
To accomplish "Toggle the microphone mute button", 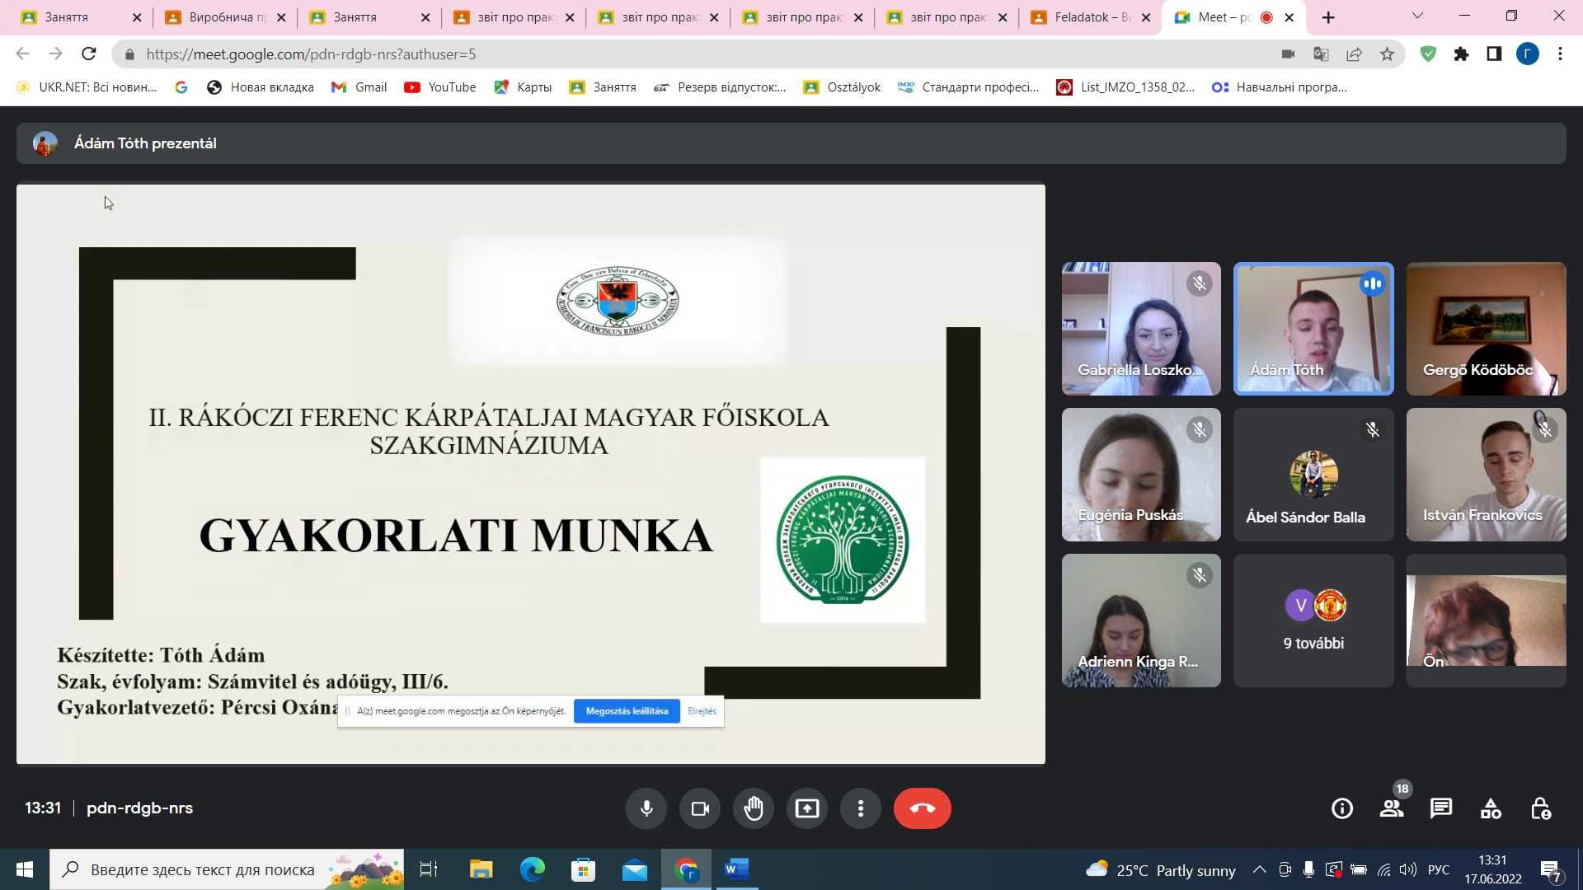I will click(646, 808).
